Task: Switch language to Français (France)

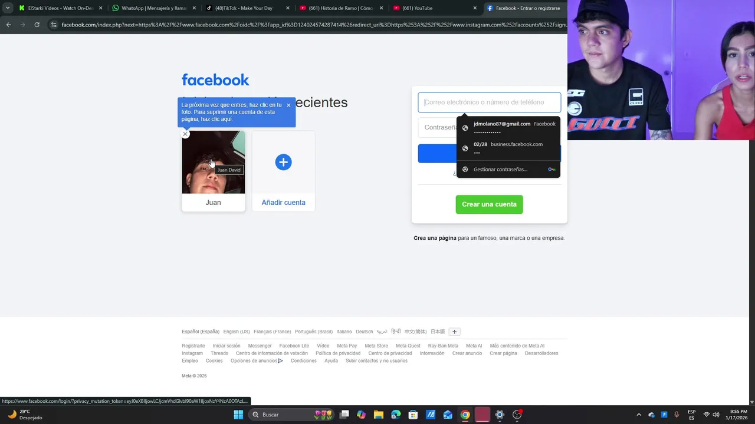Action: click(272, 332)
